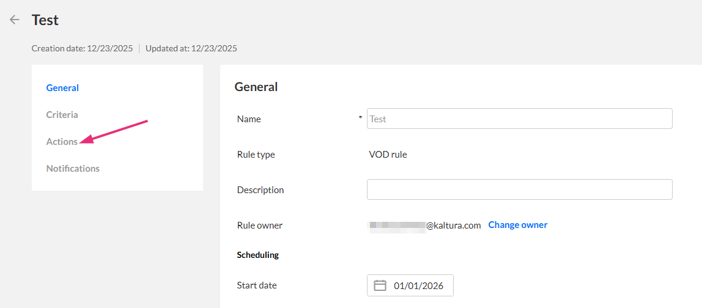Image resolution: width=702 pixels, height=308 pixels.
Task: Click into the Description text box
Action: pos(519,190)
